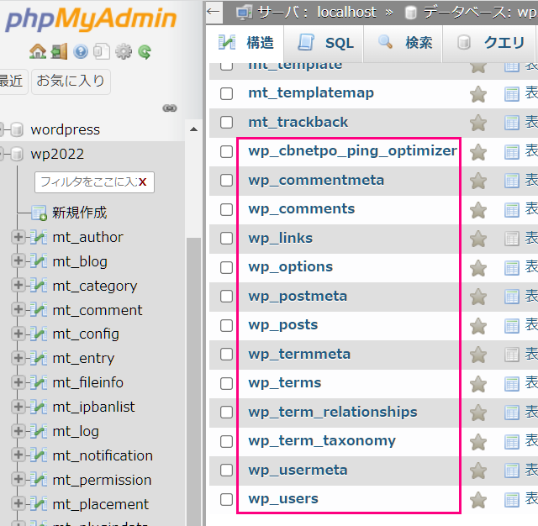This screenshot has width=538, height=526.
Task: Browse icon for mt_templatemap row
Action: pyautogui.click(x=512, y=94)
